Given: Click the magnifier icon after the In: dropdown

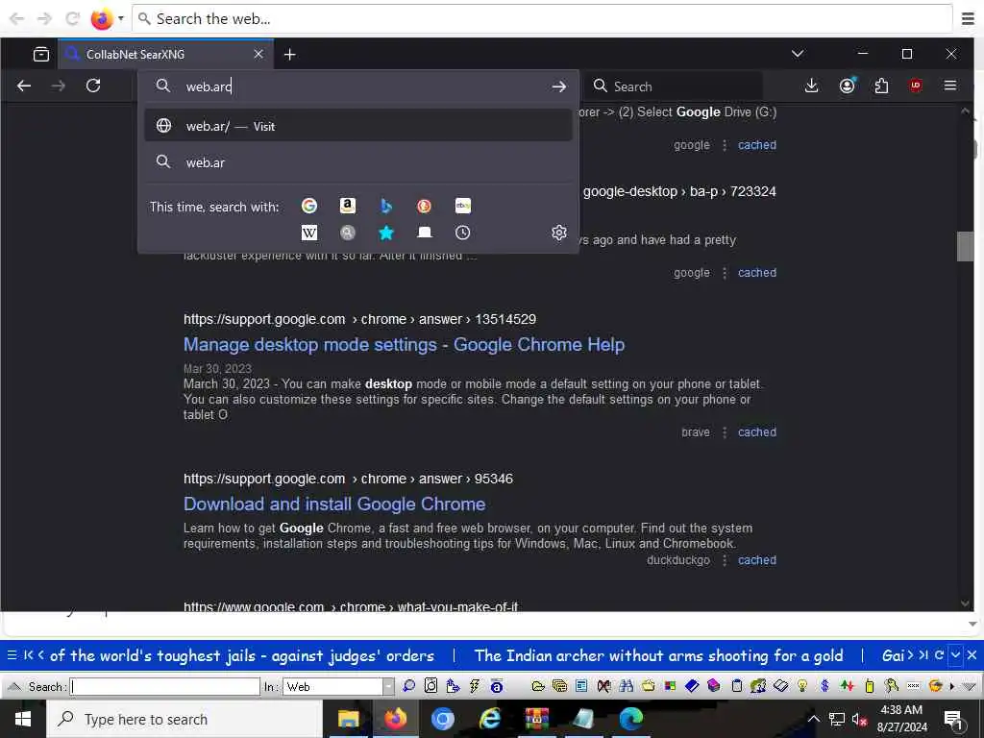Looking at the screenshot, I should (x=409, y=686).
